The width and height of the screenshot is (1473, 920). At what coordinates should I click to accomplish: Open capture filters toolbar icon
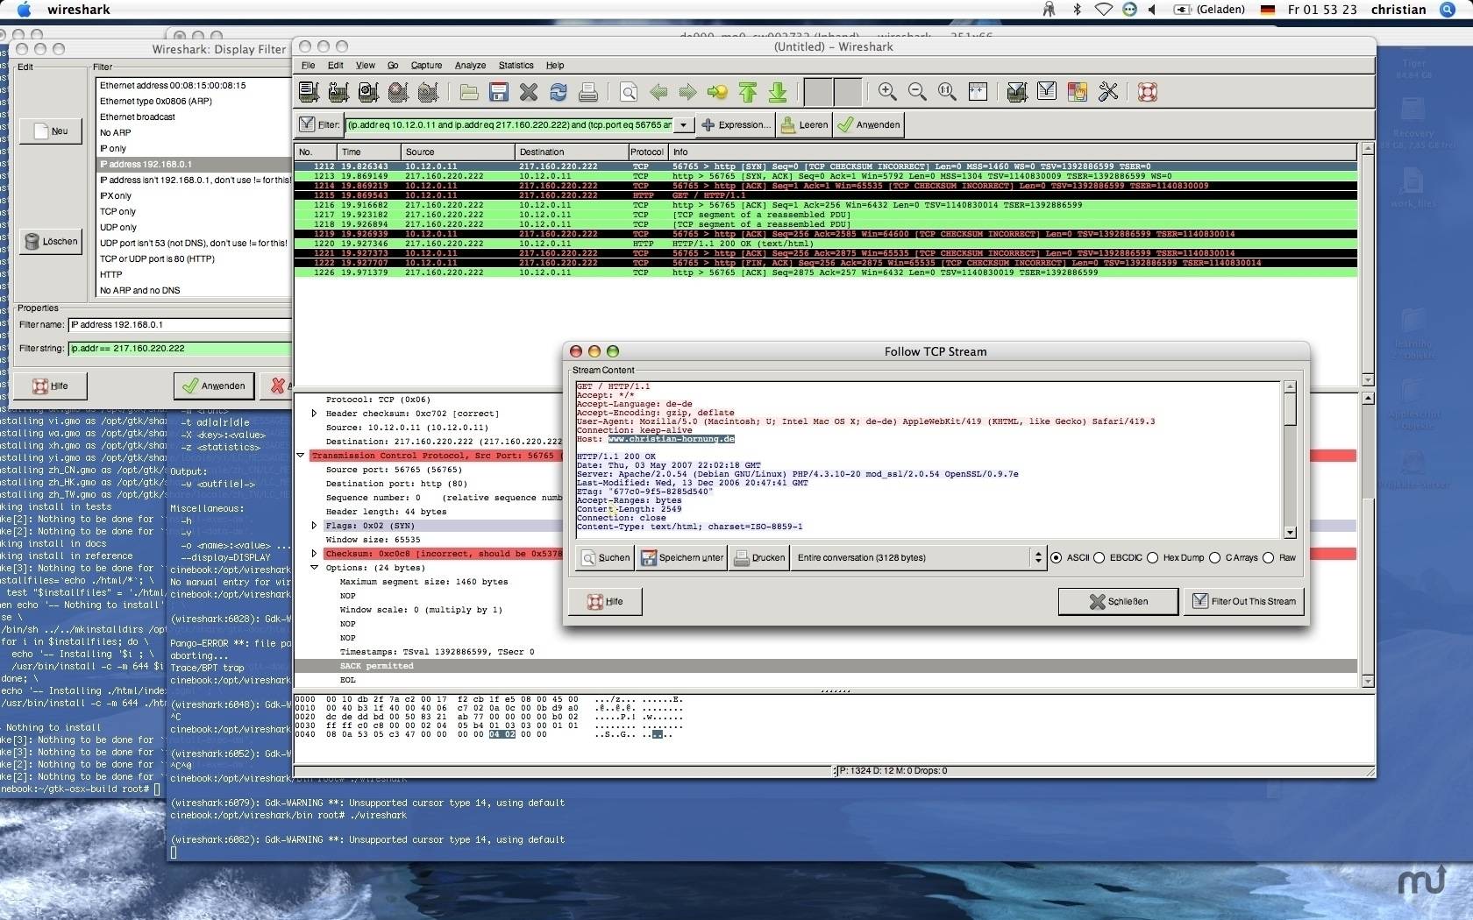pos(1017,92)
